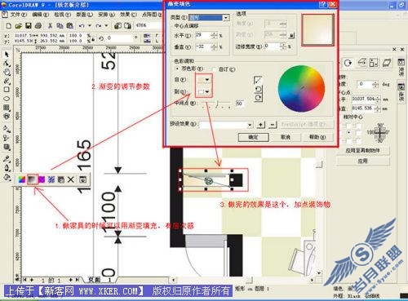
Task: Select the Fountain Fill dialog icon in the flyout
Action: click(x=32, y=179)
